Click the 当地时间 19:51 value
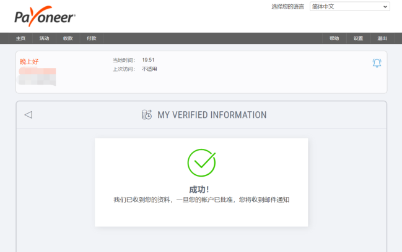Viewport: 402px width, 252px height. tap(148, 60)
